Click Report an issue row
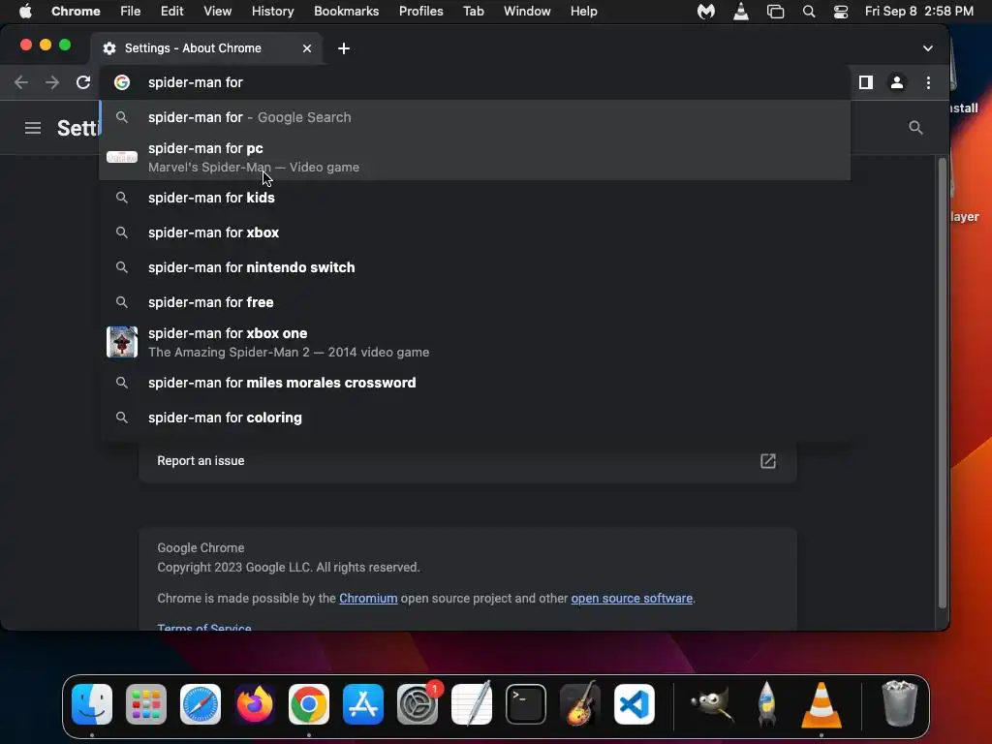 pyautogui.click(x=468, y=460)
